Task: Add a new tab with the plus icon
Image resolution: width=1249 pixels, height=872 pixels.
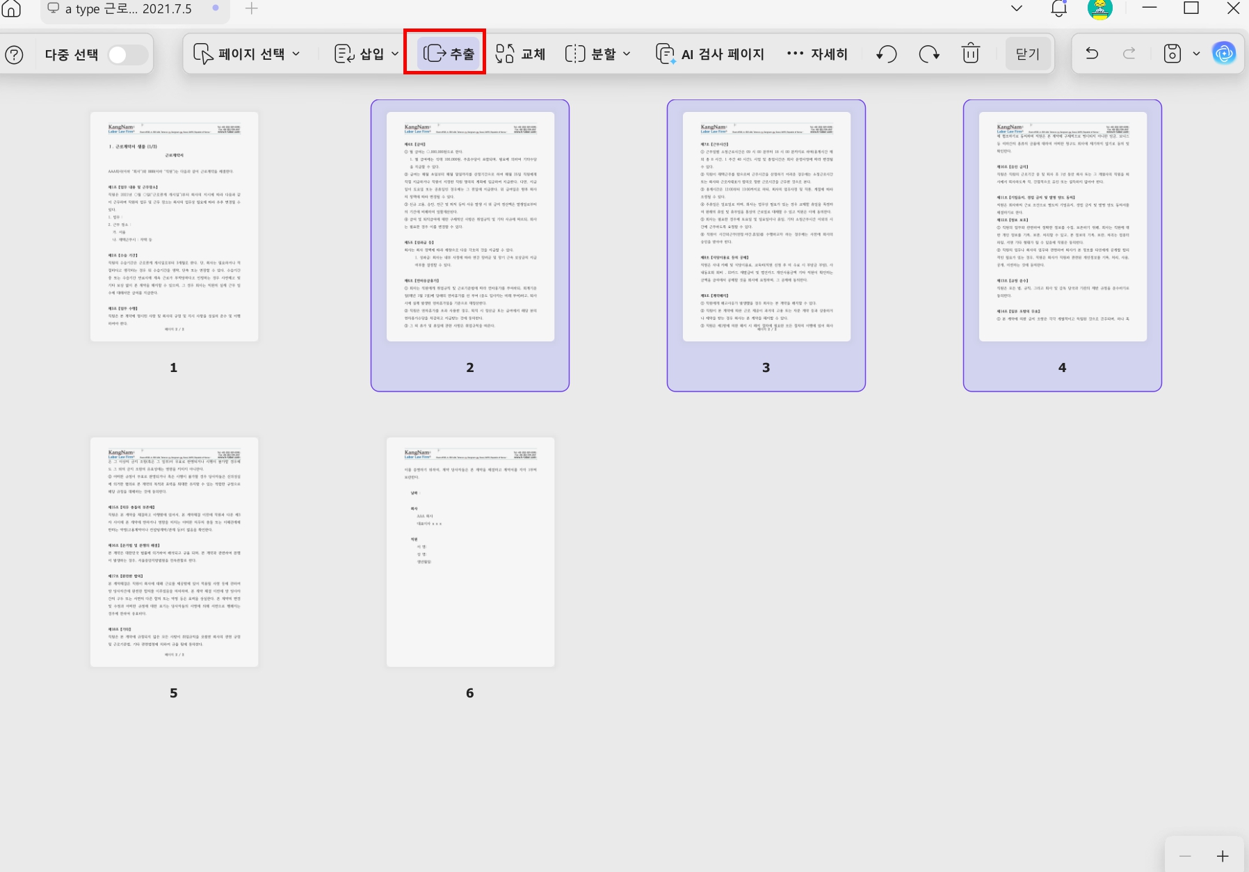Action: [252, 9]
